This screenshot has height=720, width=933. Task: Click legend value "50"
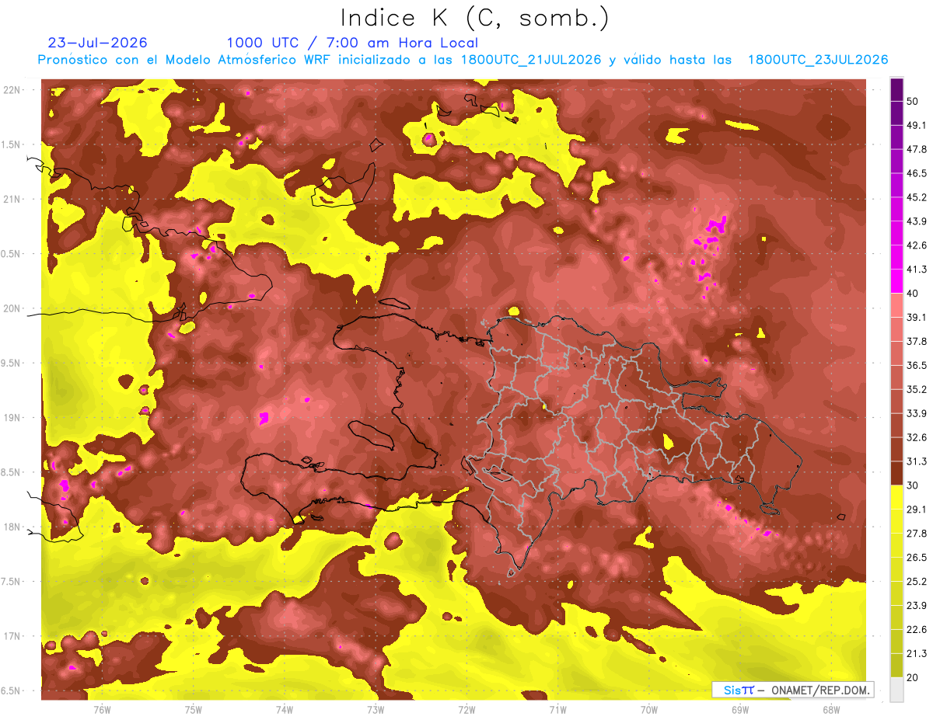point(913,102)
